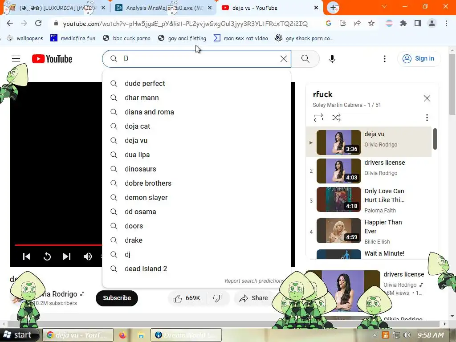Pick the 'dead island 2' suggestion
The height and width of the screenshot is (342, 456).
[x=196, y=269]
